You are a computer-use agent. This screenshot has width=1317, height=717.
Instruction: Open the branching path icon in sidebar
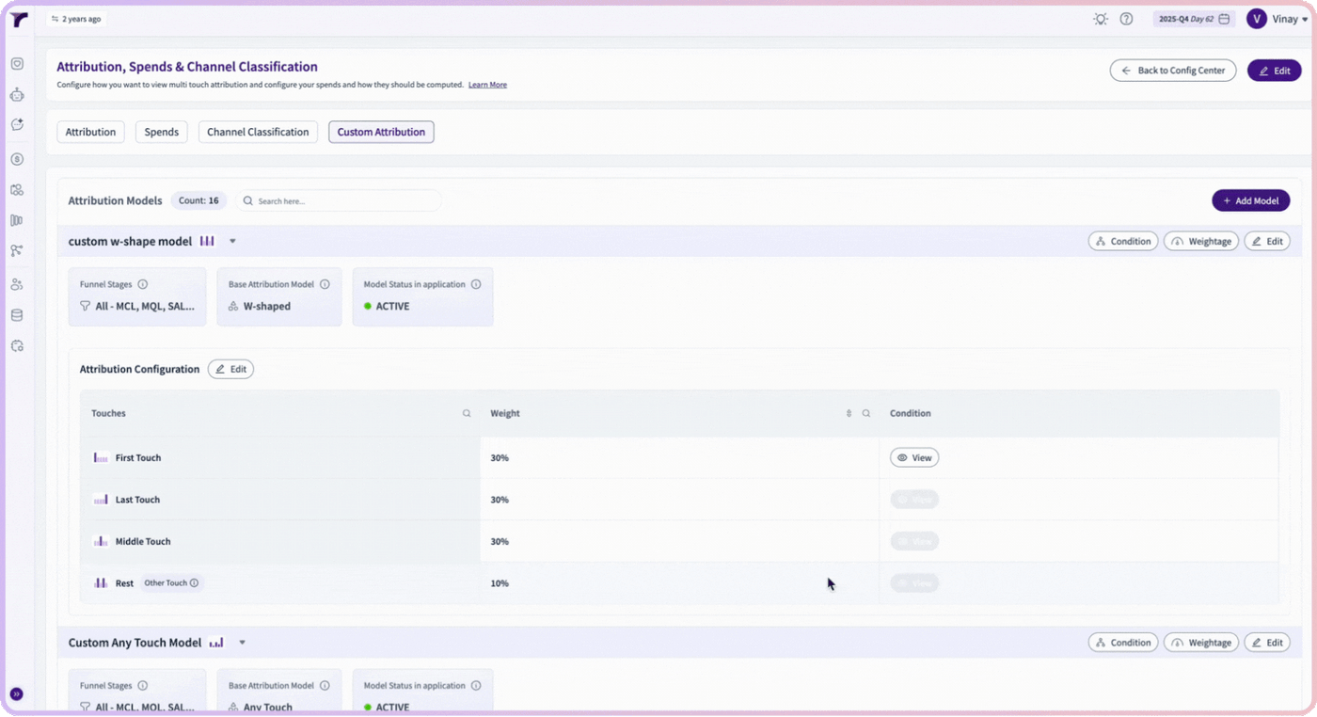click(17, 250)
